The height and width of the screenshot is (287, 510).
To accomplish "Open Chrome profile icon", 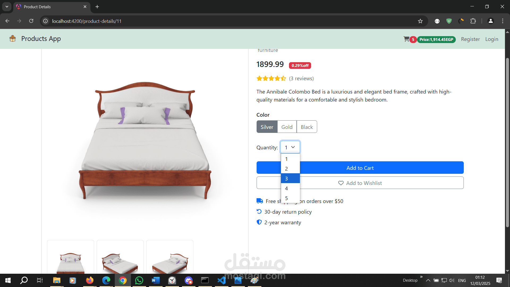I will pyautogui.click(x=491, y=21).
